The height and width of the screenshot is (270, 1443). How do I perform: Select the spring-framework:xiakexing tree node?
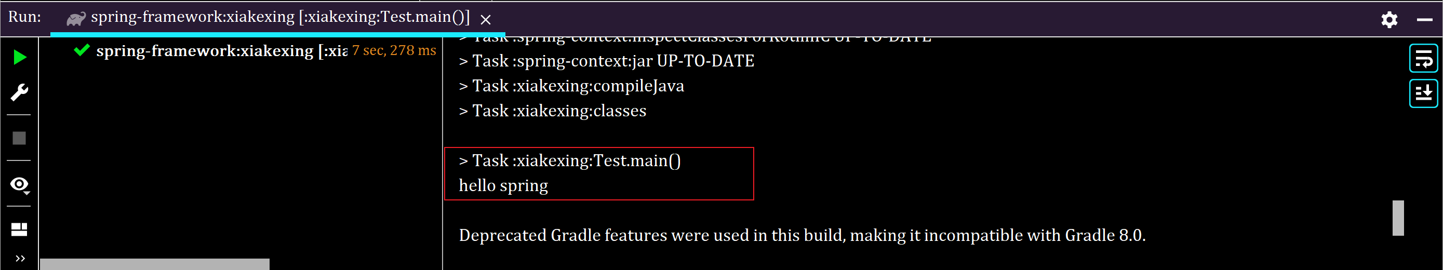tap(221, 50)
